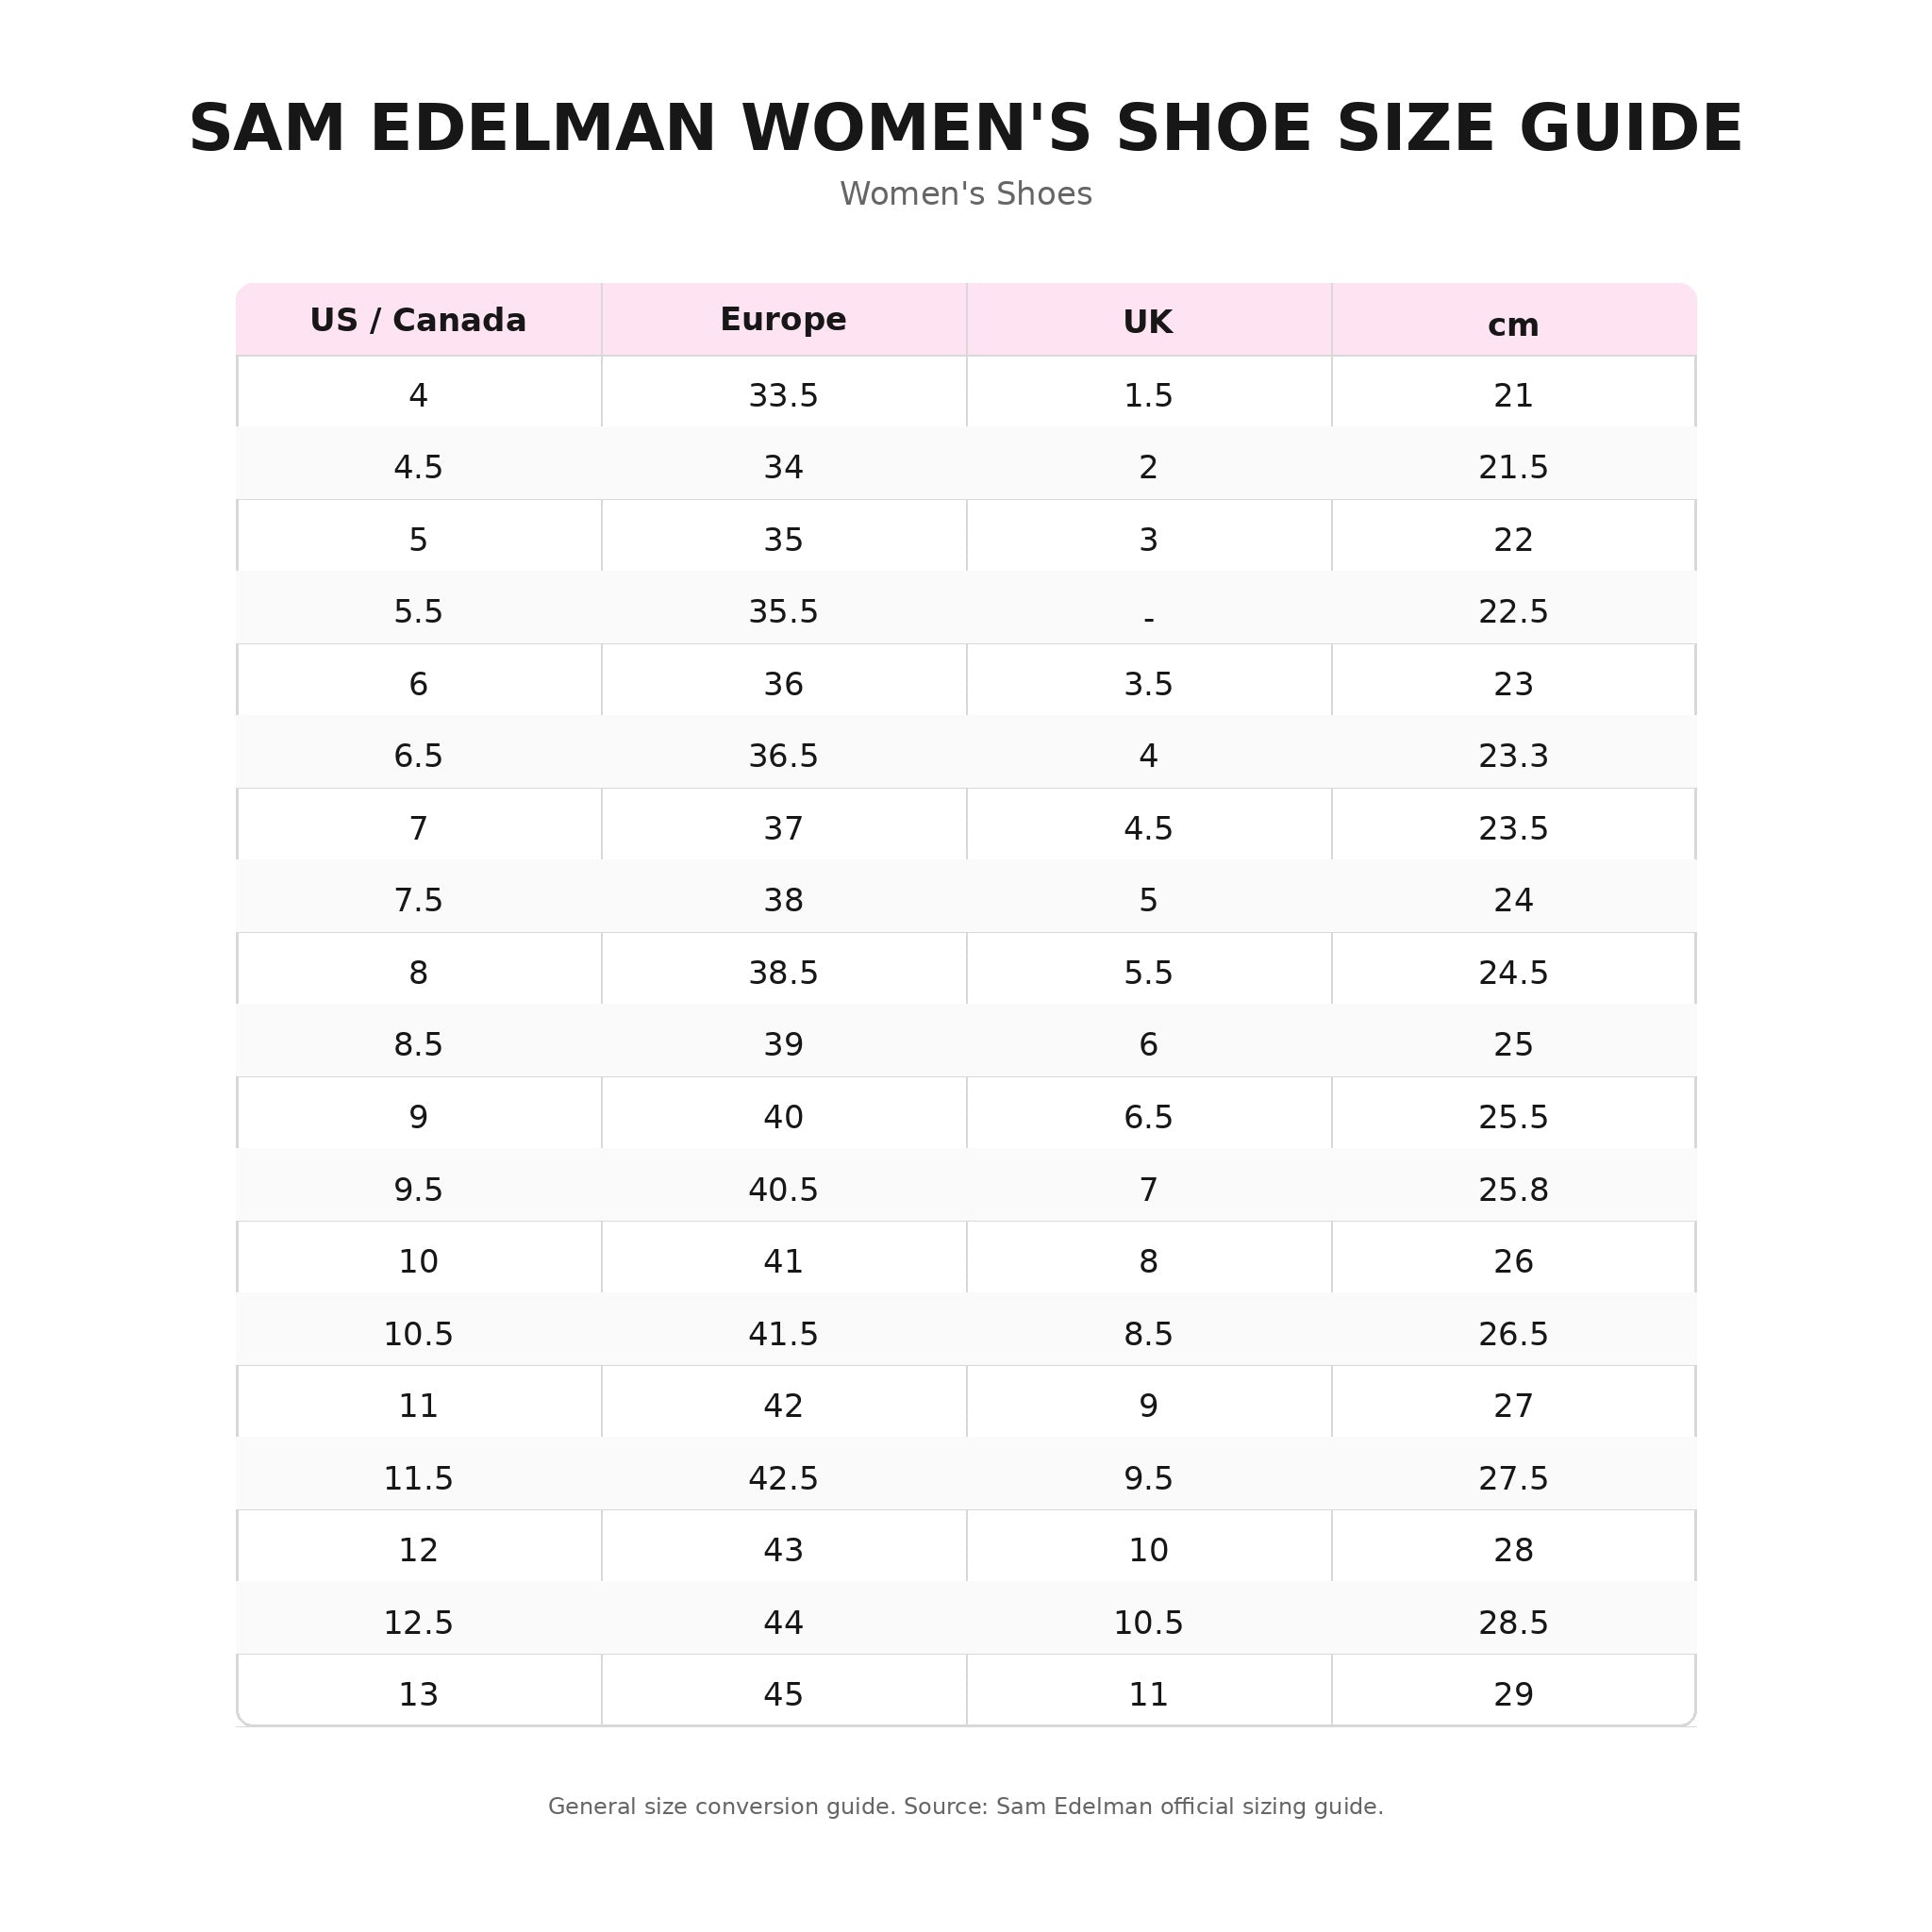Click the page title Sam Edelman Women's Shoe Size Guide
1932x1932 pixels.
[965, 128]
